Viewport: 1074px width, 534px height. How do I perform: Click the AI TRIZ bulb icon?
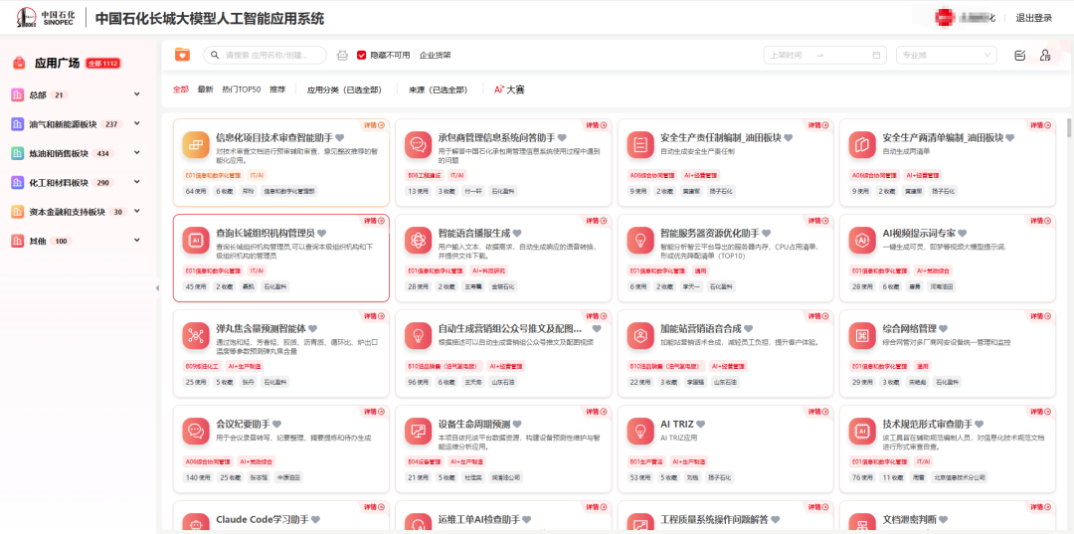tap(640, 431)
